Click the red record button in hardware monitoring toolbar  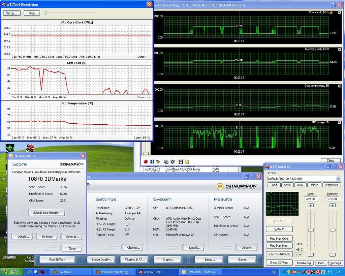(x=146, y=161)
